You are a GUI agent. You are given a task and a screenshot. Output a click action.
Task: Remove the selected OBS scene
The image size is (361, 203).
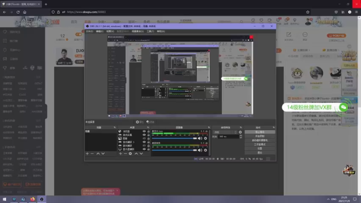[92, 153]
